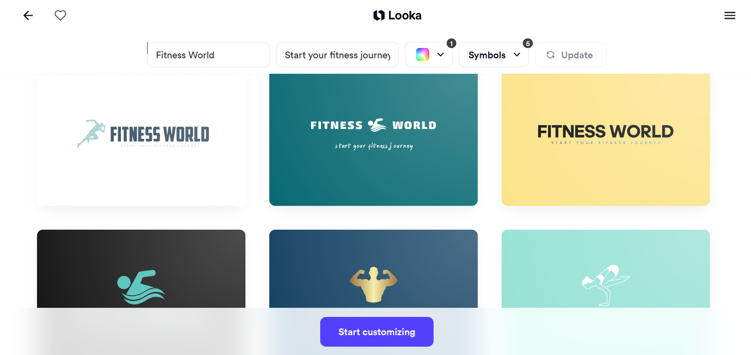
Task: Click the symbols count badge showing 5
Action: pos(527,43)
